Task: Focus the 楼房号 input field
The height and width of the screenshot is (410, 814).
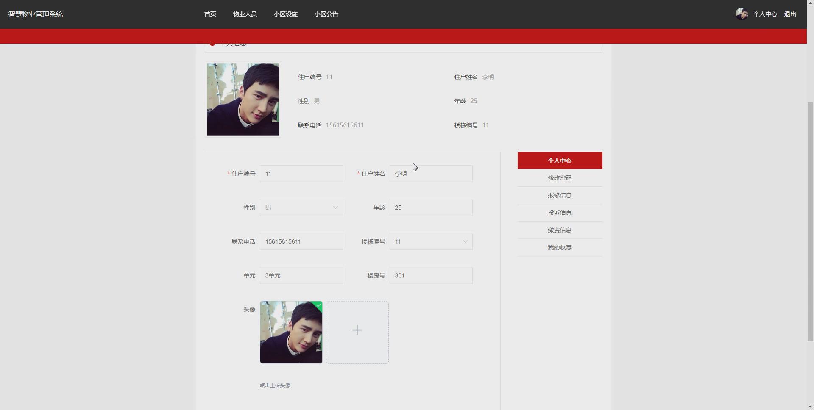Action: coord(431,275)
